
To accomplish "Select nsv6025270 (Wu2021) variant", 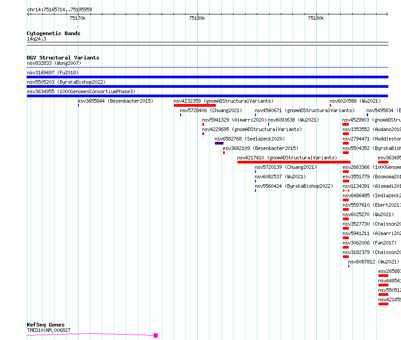I will 368,214.
